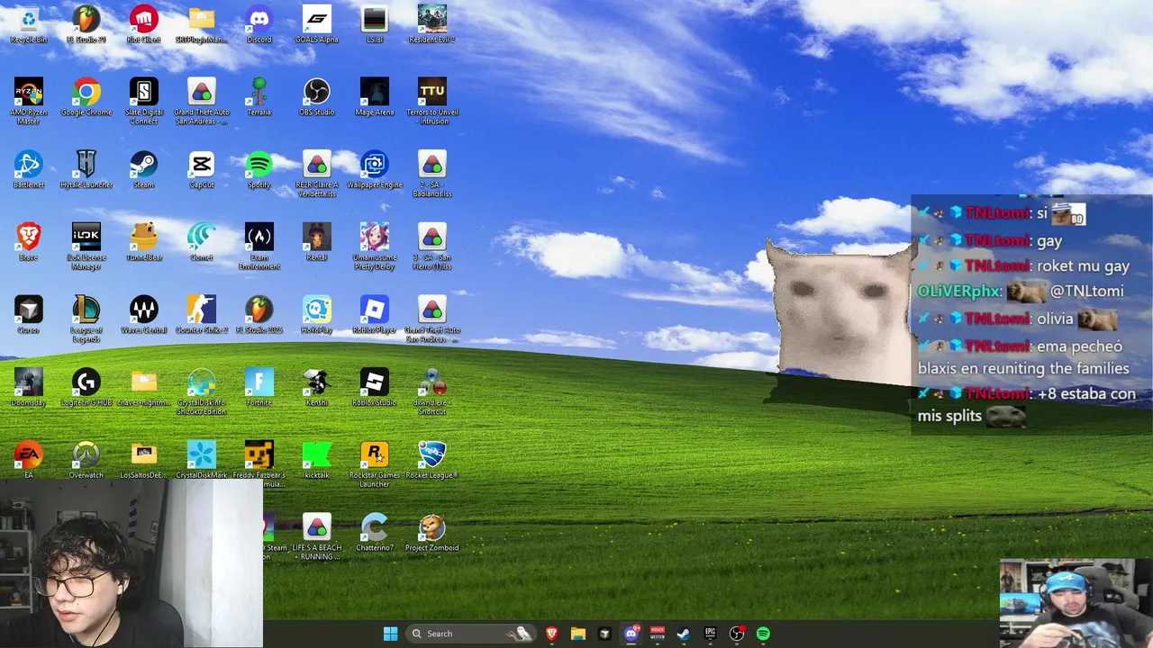
Task: Open CapCut from the desktop
Action: tap(202, 169)
